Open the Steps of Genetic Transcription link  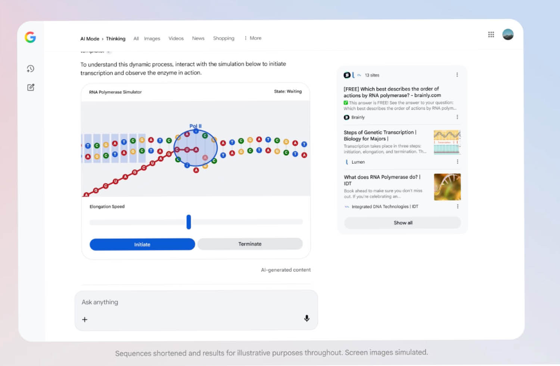click(x=380, y=136)
